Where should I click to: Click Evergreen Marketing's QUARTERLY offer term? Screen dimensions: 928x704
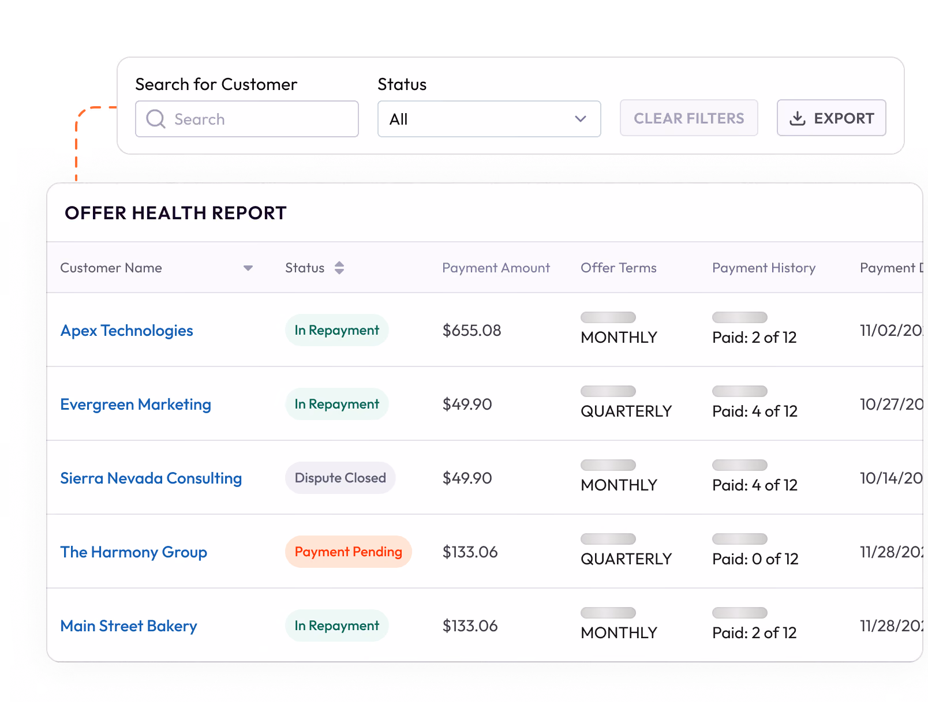click(626, 411)
